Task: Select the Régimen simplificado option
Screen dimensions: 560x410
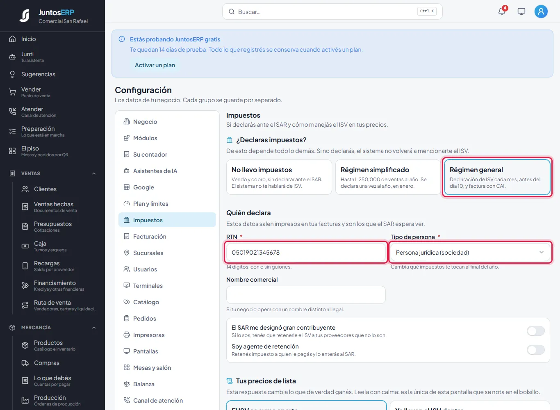Action: coord(388,177)
